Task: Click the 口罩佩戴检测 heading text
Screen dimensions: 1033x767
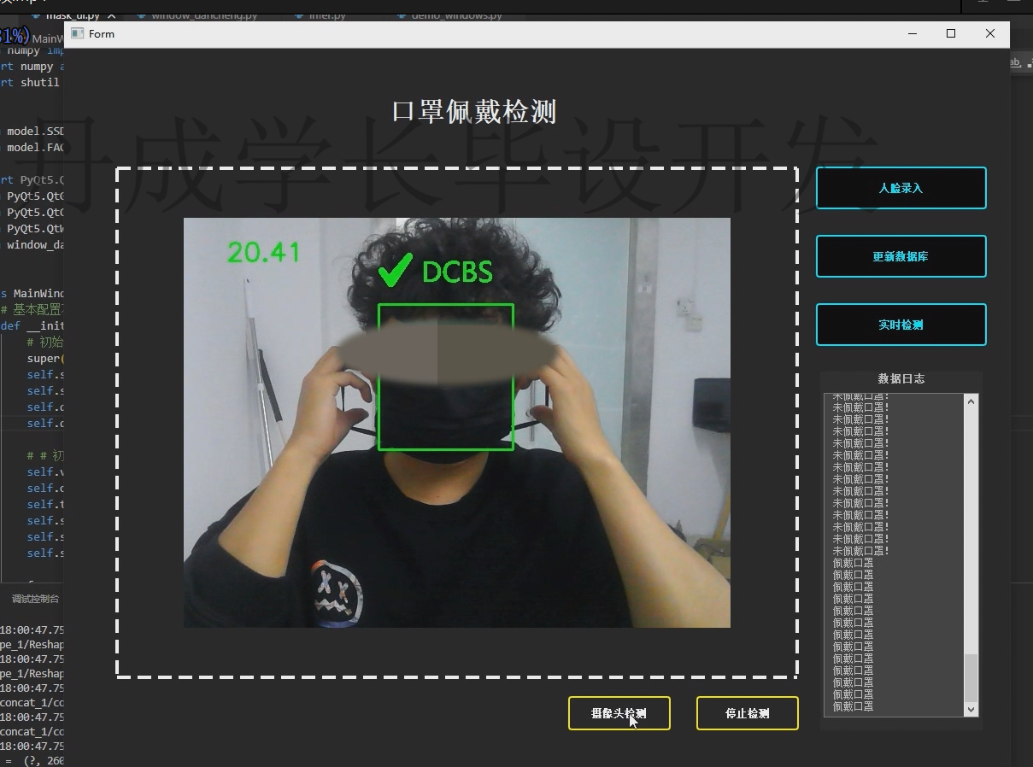Action: click(474, 112)
